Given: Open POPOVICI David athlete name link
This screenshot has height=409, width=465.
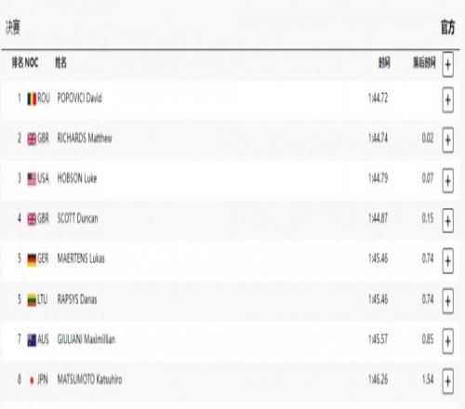Looking at the screenshot, I should tap(79, 98).
